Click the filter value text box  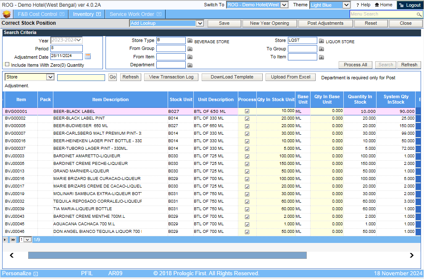[x=81, y=78]
